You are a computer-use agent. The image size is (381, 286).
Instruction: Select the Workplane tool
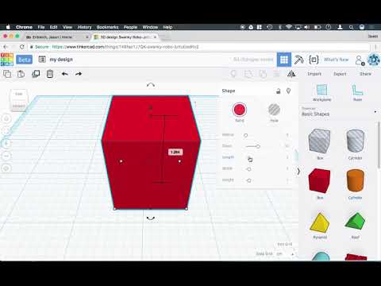[321, 93]
